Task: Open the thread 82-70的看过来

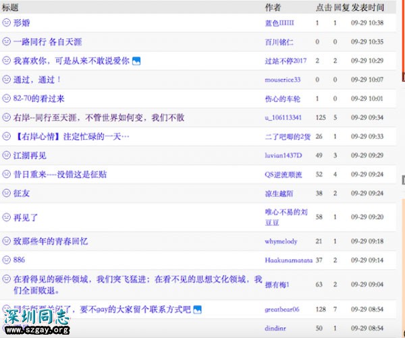Action: coord(38,98)
